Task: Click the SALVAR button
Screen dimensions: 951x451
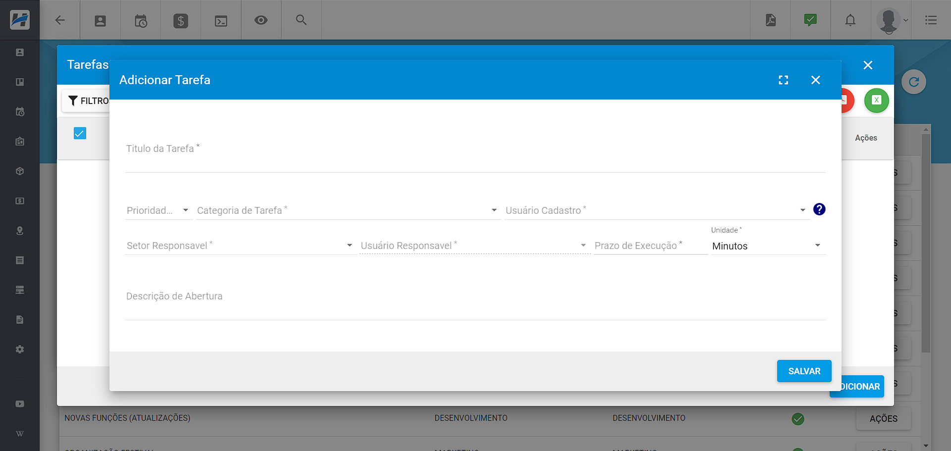Action: 804,371
